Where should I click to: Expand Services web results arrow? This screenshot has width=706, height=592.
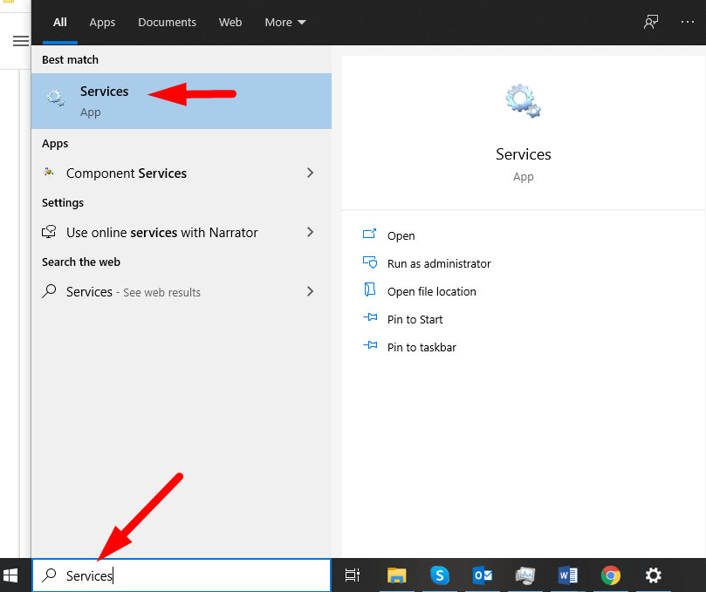(310, 292)
